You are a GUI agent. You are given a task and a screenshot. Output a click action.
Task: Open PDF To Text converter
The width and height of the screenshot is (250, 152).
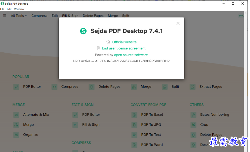[x=151, y=135]
